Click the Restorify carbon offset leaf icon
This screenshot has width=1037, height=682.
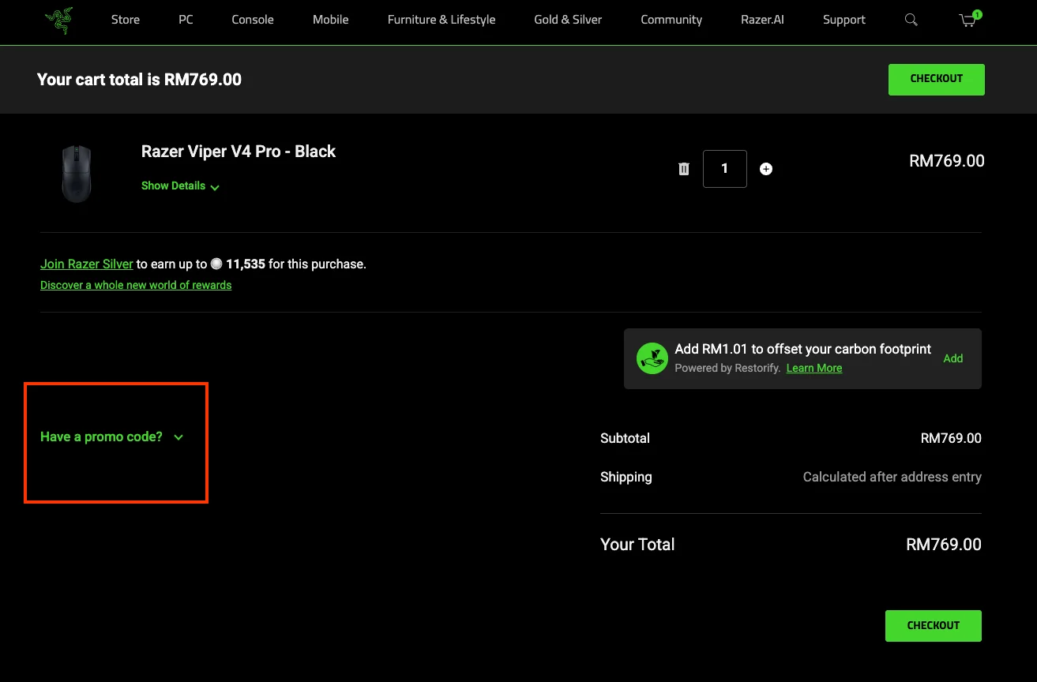click(x=652, y=358)
